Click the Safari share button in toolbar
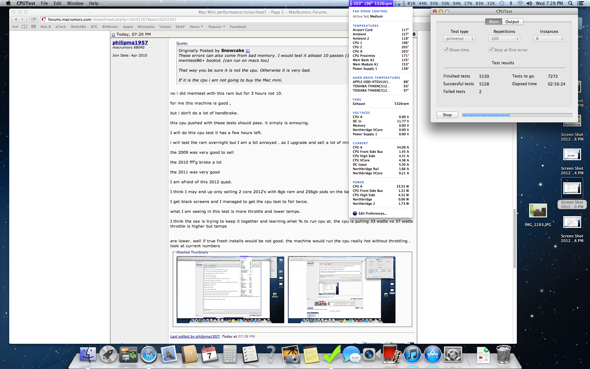The width and height of the screenshot is (590, 369). click(34, 19)
